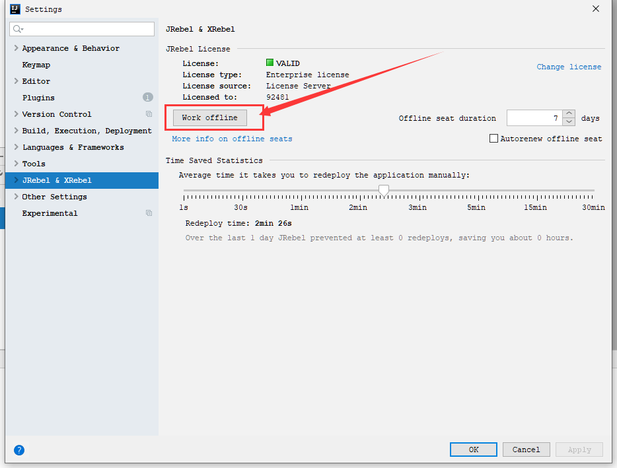617x468 pixels.
Task: Click the Enterprise license type value
Action: 307,75
